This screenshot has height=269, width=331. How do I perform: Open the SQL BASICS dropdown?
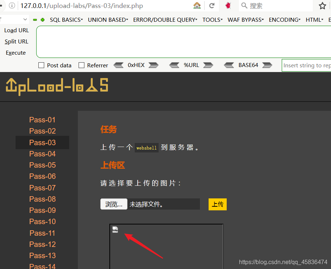(x=66, y=20)
